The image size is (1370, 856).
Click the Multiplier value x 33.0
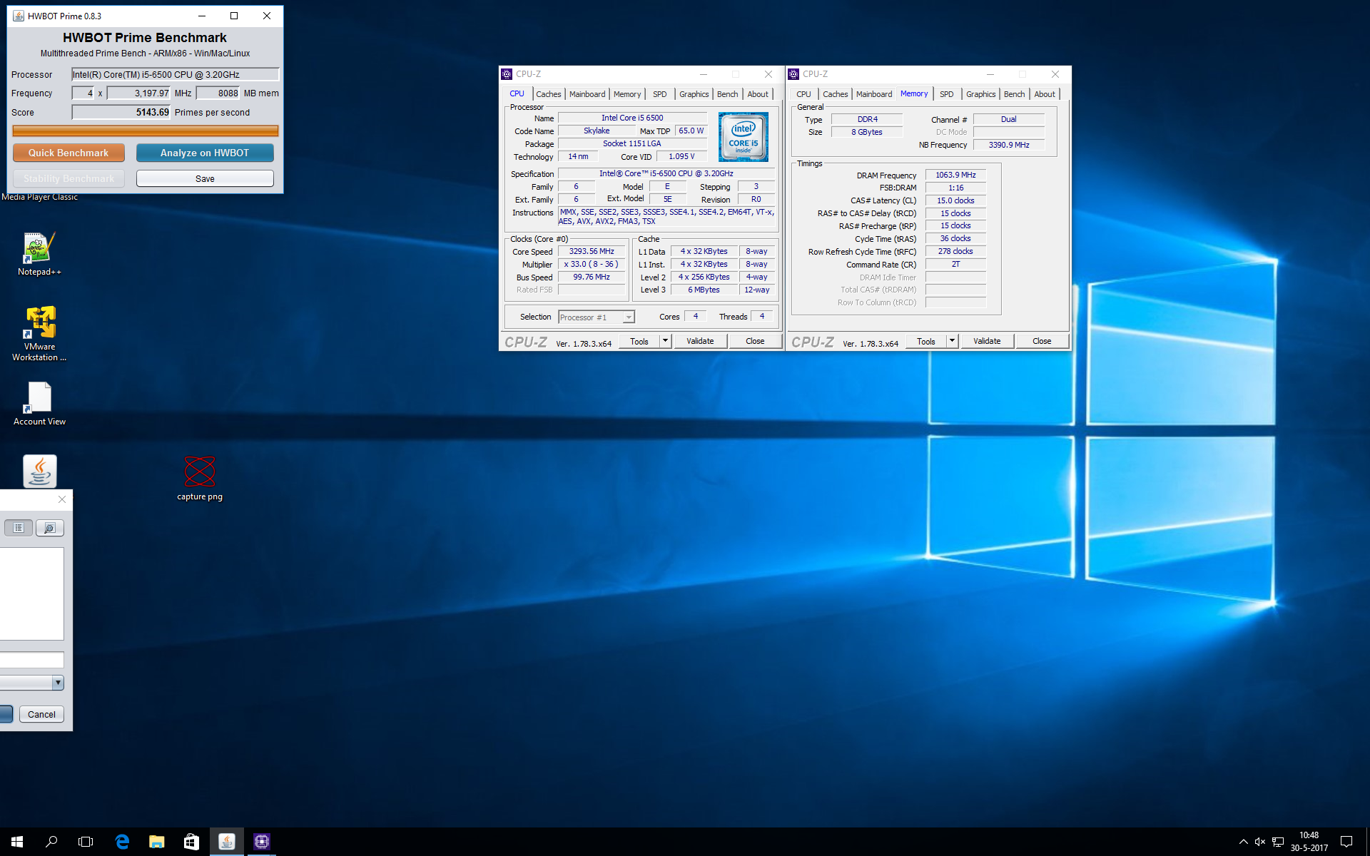pyautogui.click(x=592, y=264)
